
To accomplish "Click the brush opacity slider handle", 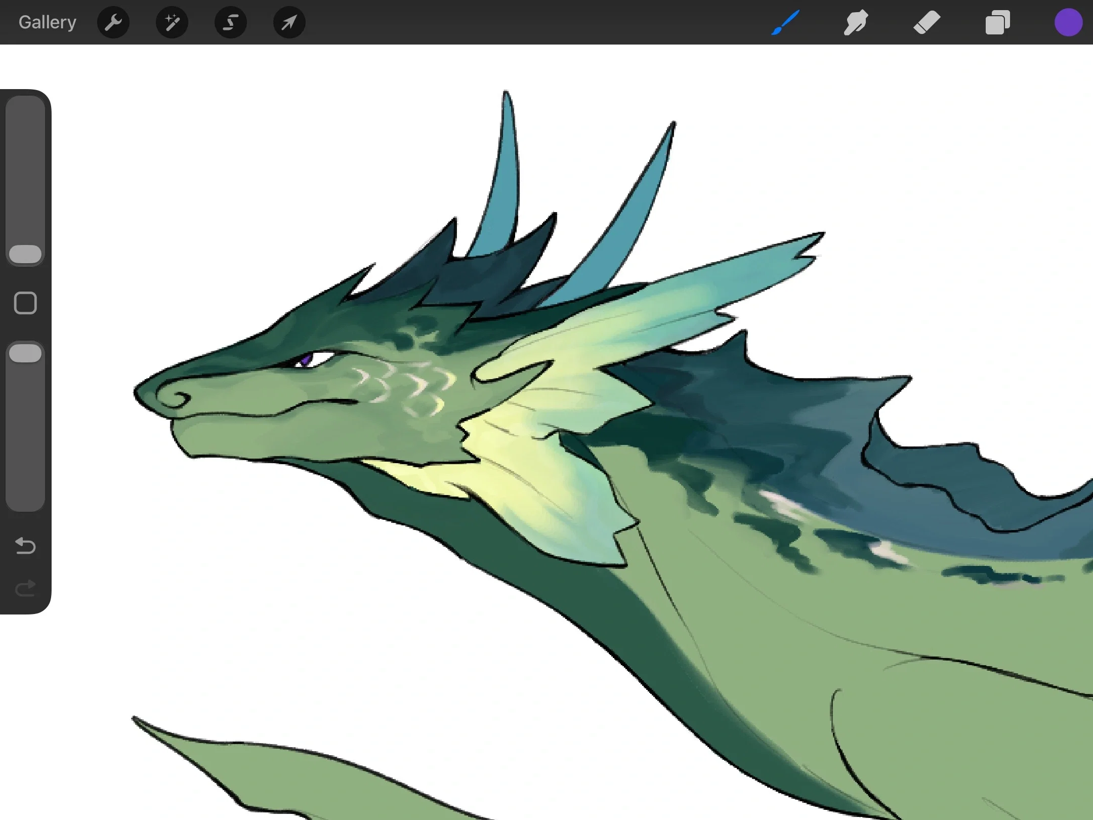I will pos(25,353).
